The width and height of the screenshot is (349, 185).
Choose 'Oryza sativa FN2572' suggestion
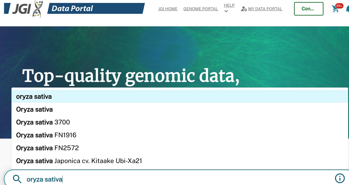179,148
